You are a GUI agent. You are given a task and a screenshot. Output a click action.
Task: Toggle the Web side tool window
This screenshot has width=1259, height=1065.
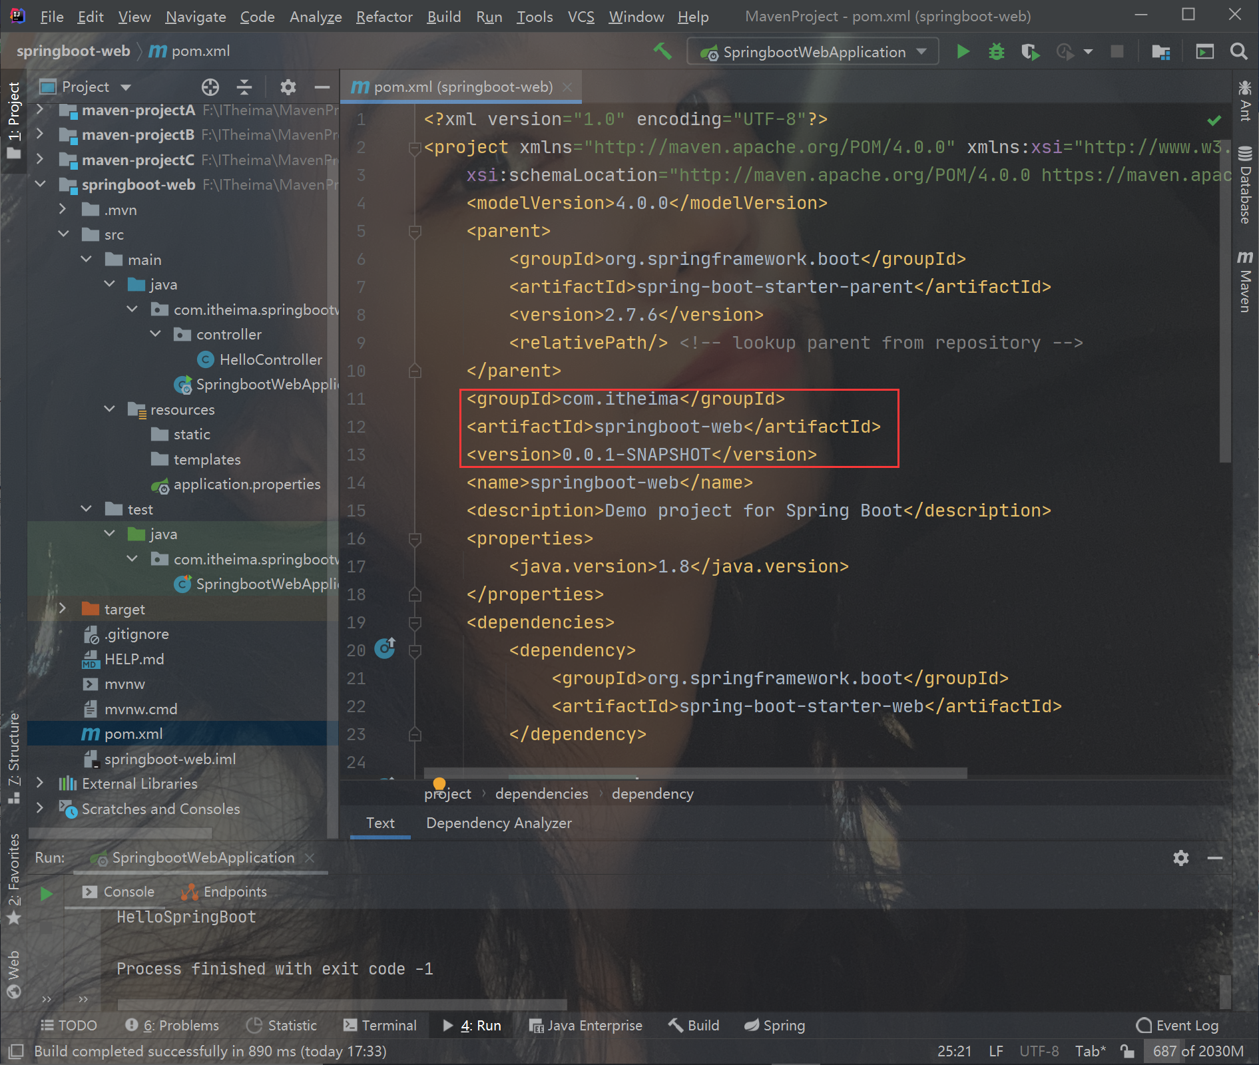13,974
